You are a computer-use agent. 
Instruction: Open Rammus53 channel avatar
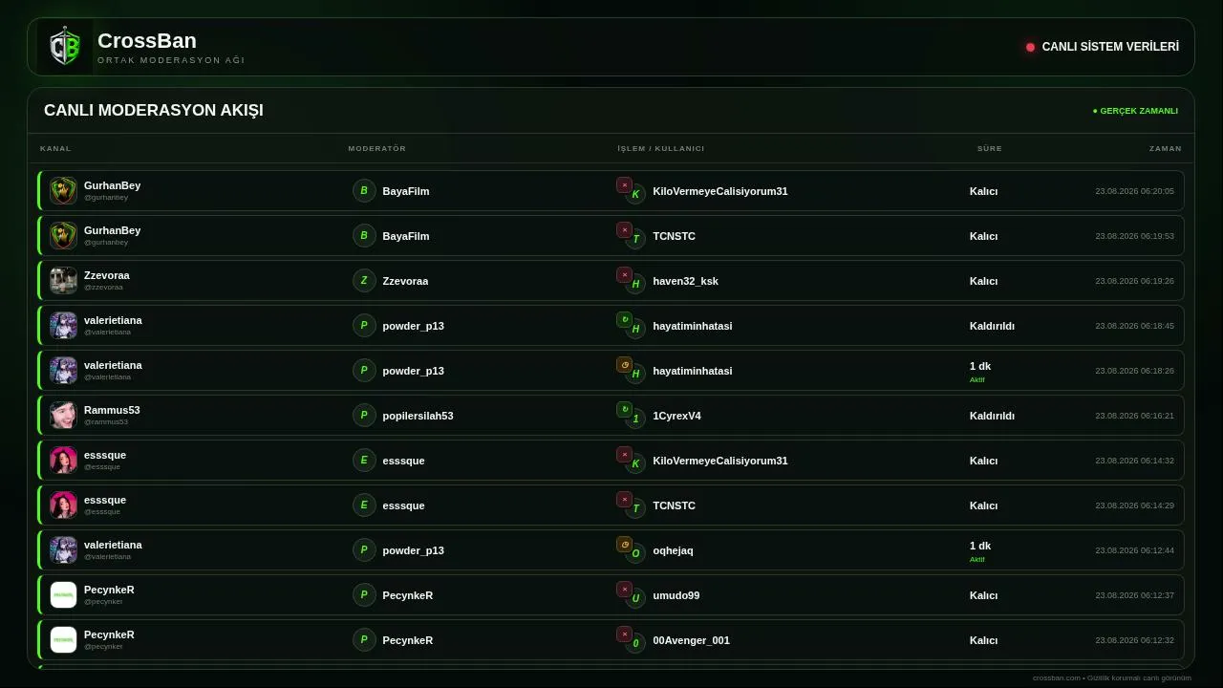tap(63, 416)
